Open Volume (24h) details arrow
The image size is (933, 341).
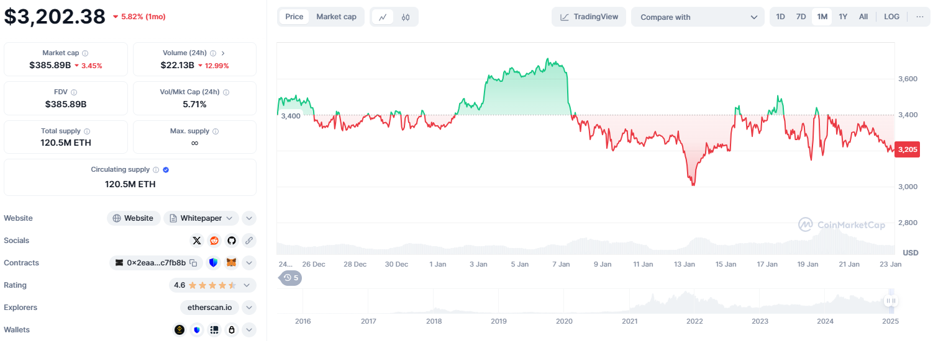pyautogui.click(x=223, y=53)
